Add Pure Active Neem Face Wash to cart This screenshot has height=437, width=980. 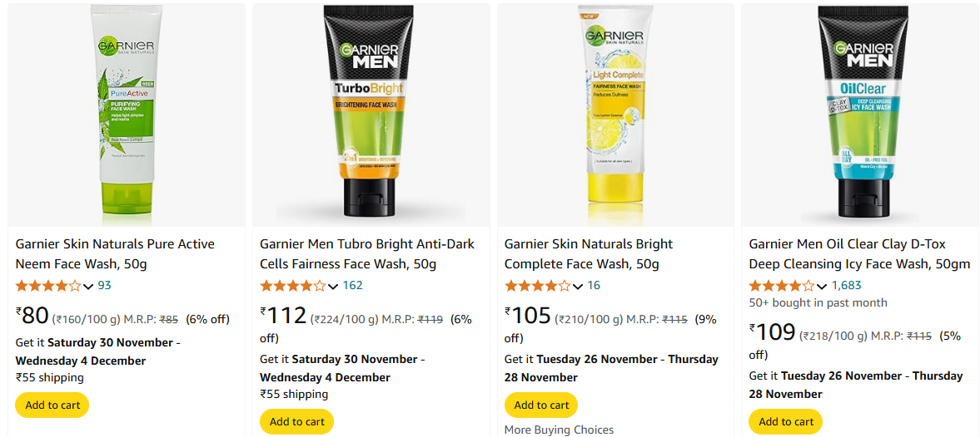tap(52, 405)
